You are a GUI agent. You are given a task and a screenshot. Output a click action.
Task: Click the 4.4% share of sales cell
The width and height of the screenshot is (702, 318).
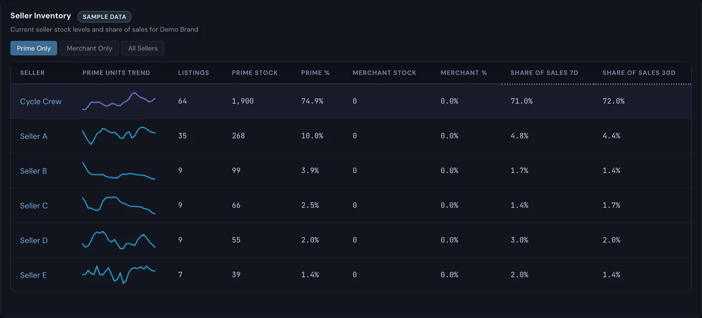(612, 136)
